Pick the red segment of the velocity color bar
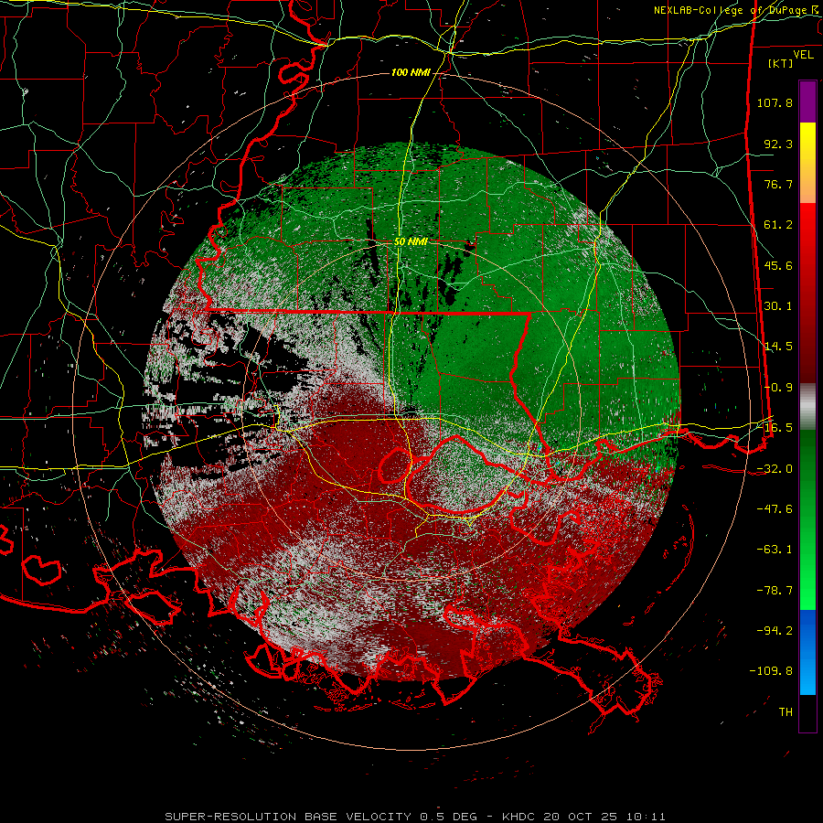This screenshot has height=823, width=823. [807, 293]
